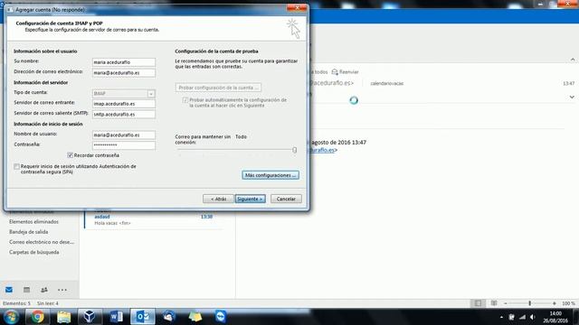Click the Outlook zoom slider handle
The width and height of the screenshot is (579, 325).
coord(530,303)
